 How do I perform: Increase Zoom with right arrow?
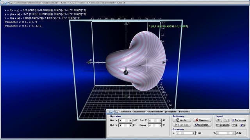point(160,125)
